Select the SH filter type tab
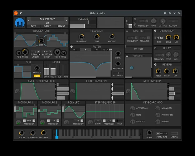Screen dimensions: 195x156 [110, 50]
